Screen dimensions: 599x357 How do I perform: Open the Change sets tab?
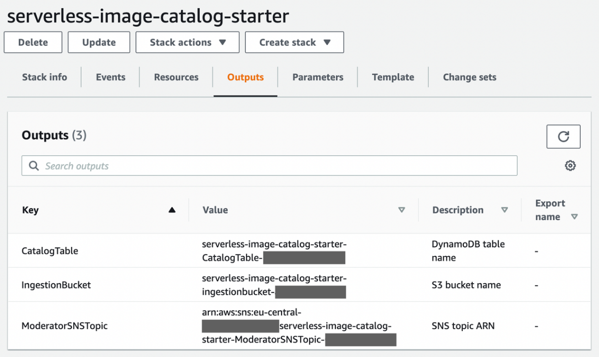(469, 77)
